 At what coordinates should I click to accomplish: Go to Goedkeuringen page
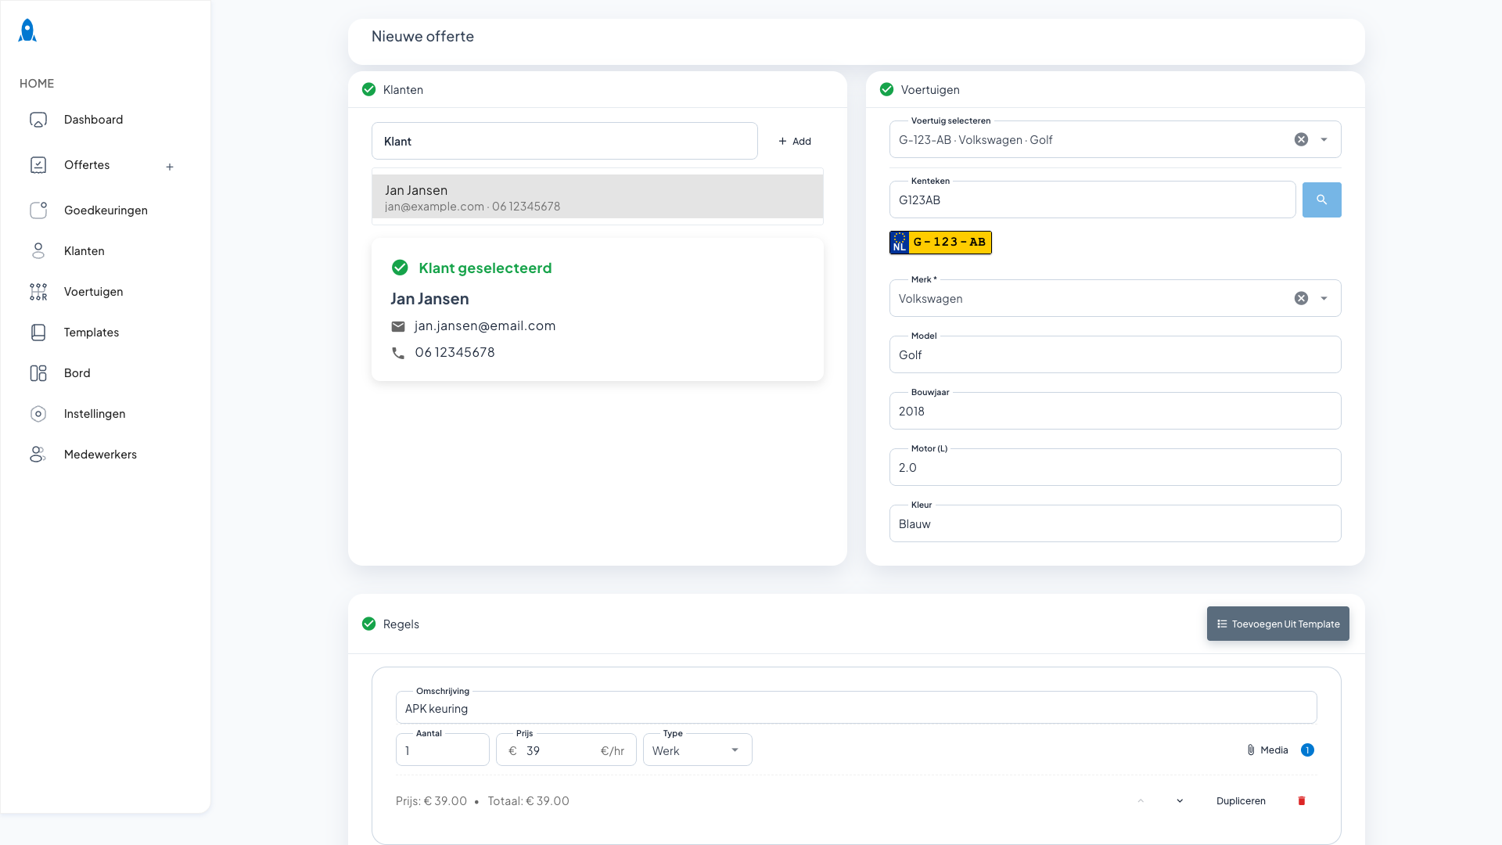pos(106,210)
